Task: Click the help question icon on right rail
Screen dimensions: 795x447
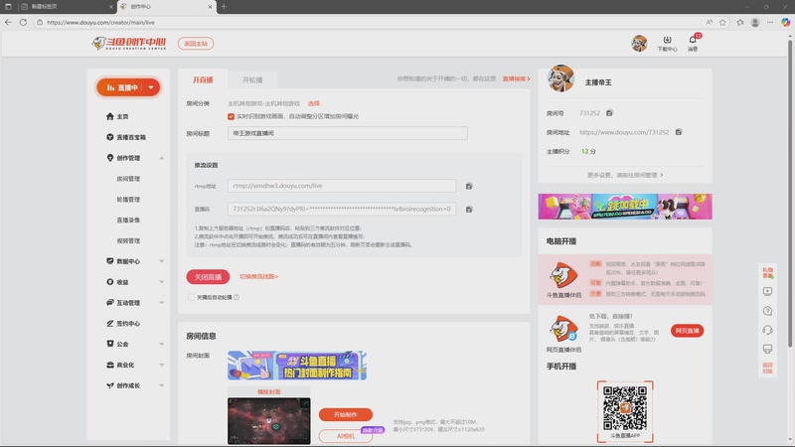Action: [x=767, y=311]
